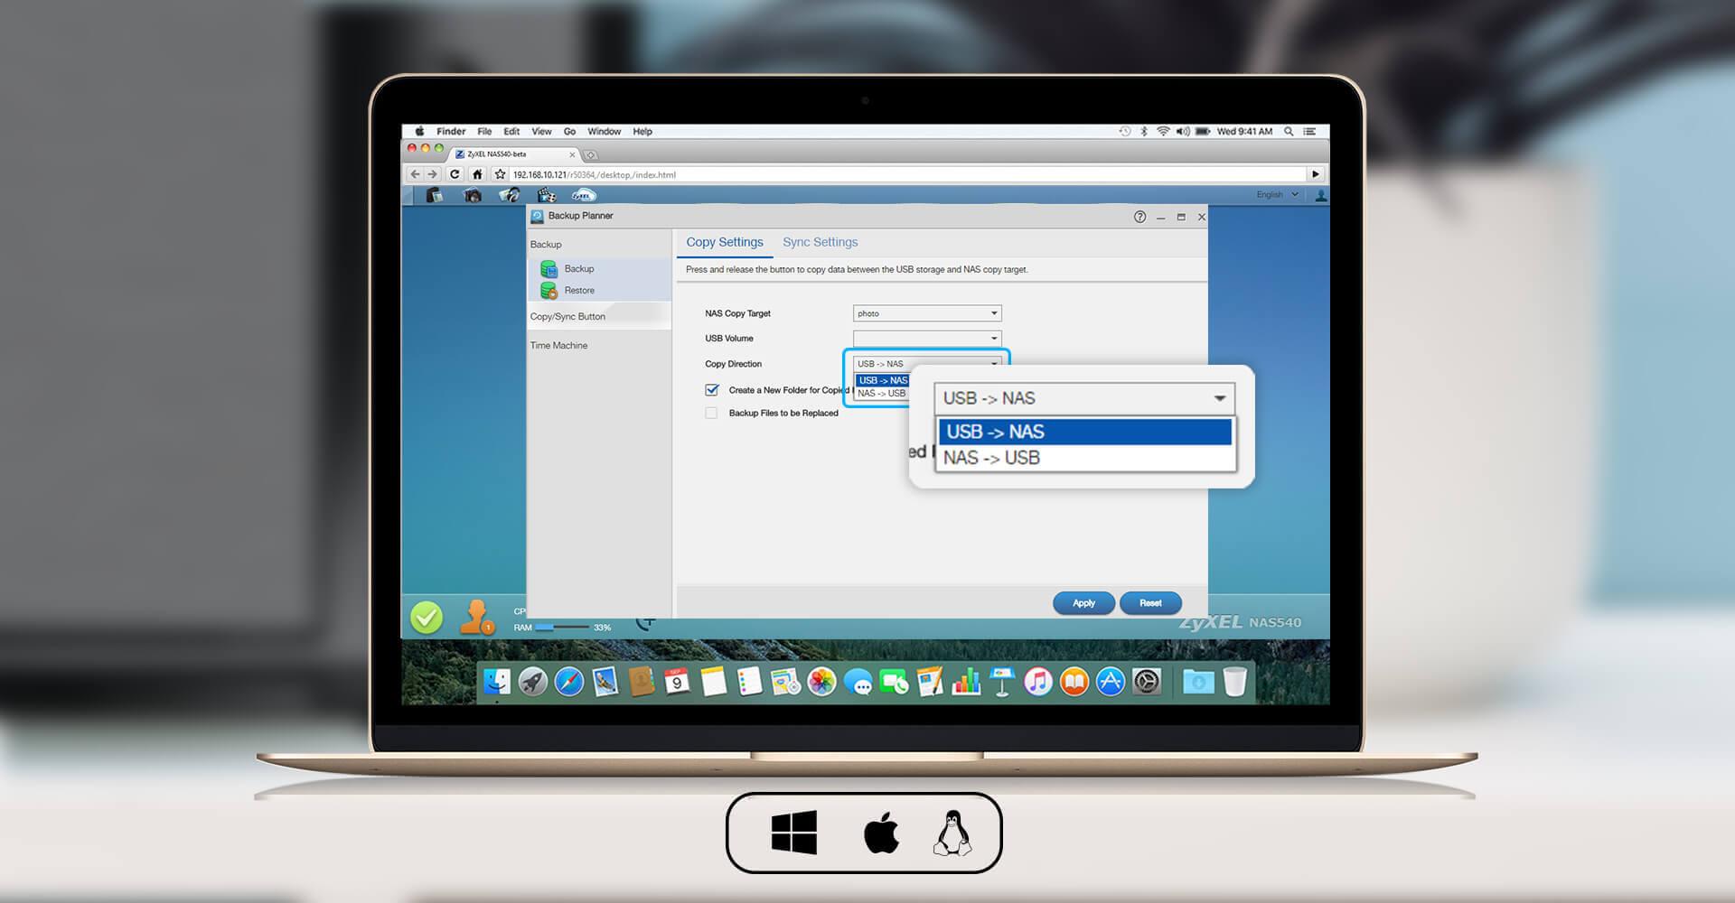Uncheck Create a New Folder checkbox
Image resolution: width=1735 pixels, height=903 pixels.
click(x=712, y=390)
